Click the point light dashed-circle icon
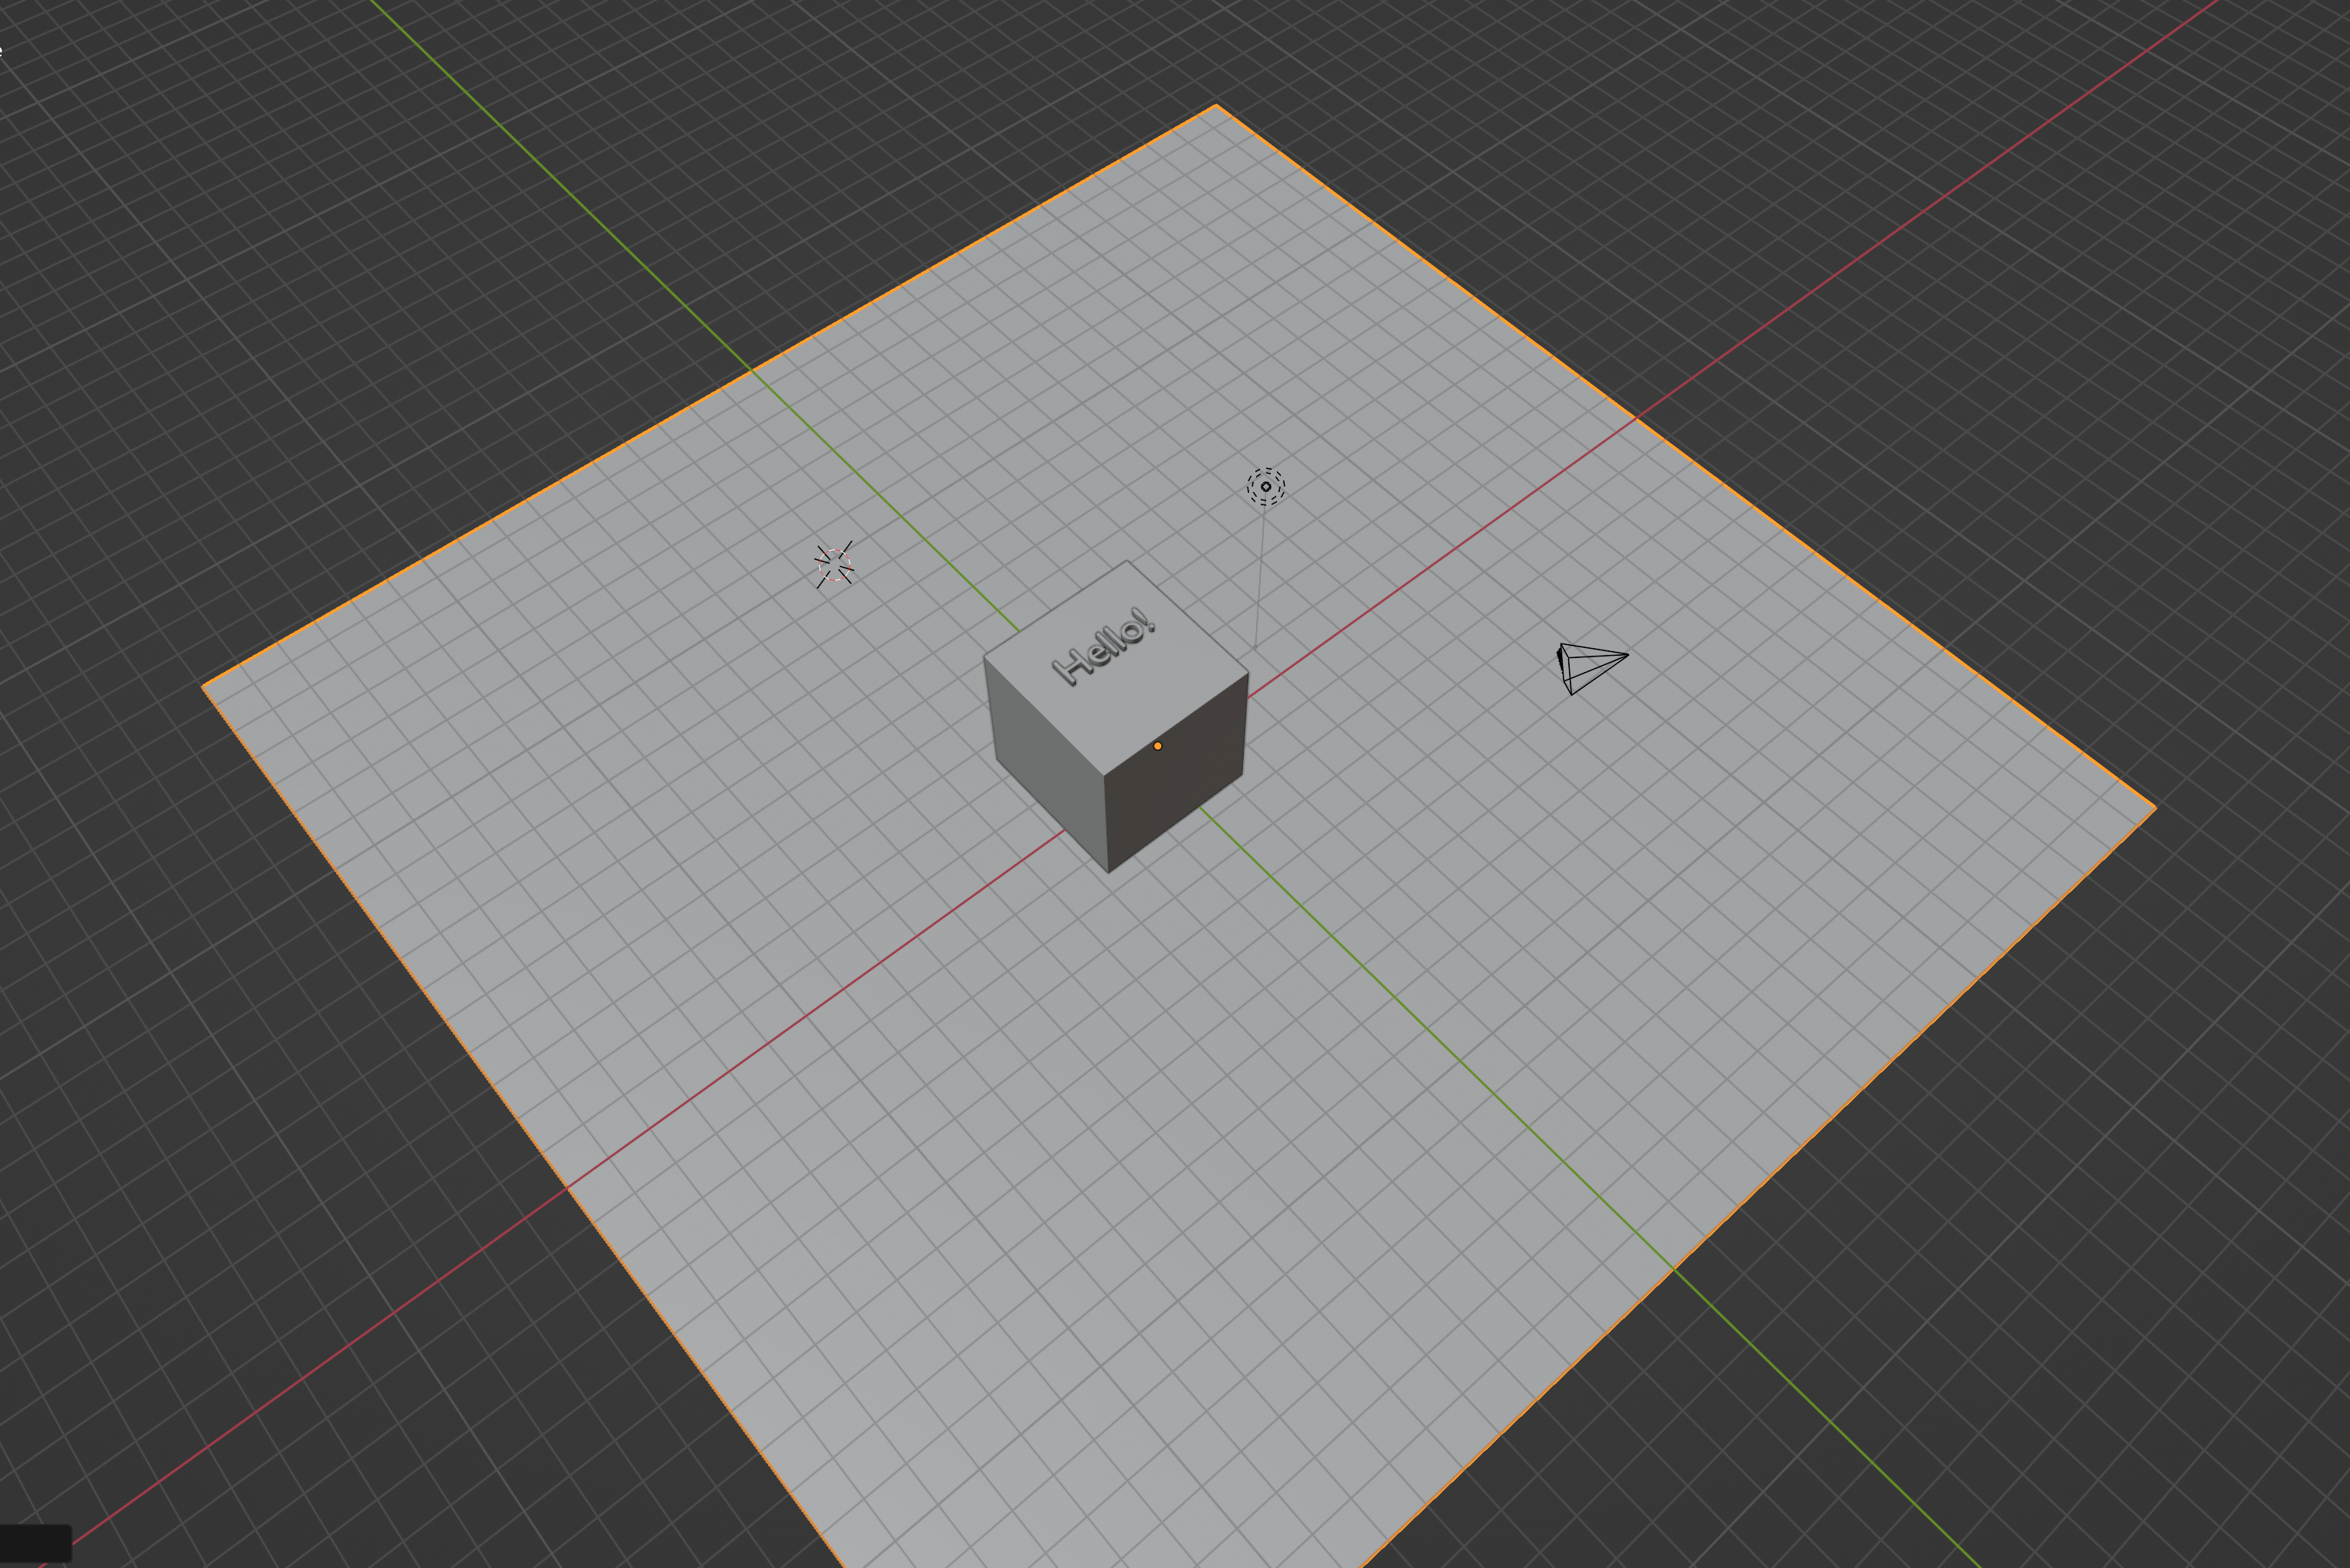Screen dimensions: 2350x1568 [x=1265, y=486]
